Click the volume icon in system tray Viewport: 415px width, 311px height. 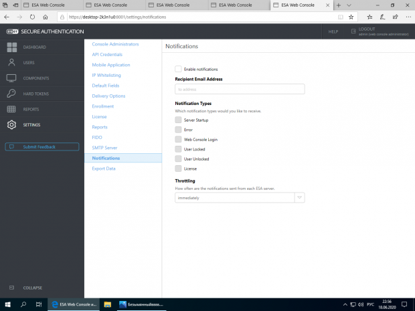pos(361,305)
